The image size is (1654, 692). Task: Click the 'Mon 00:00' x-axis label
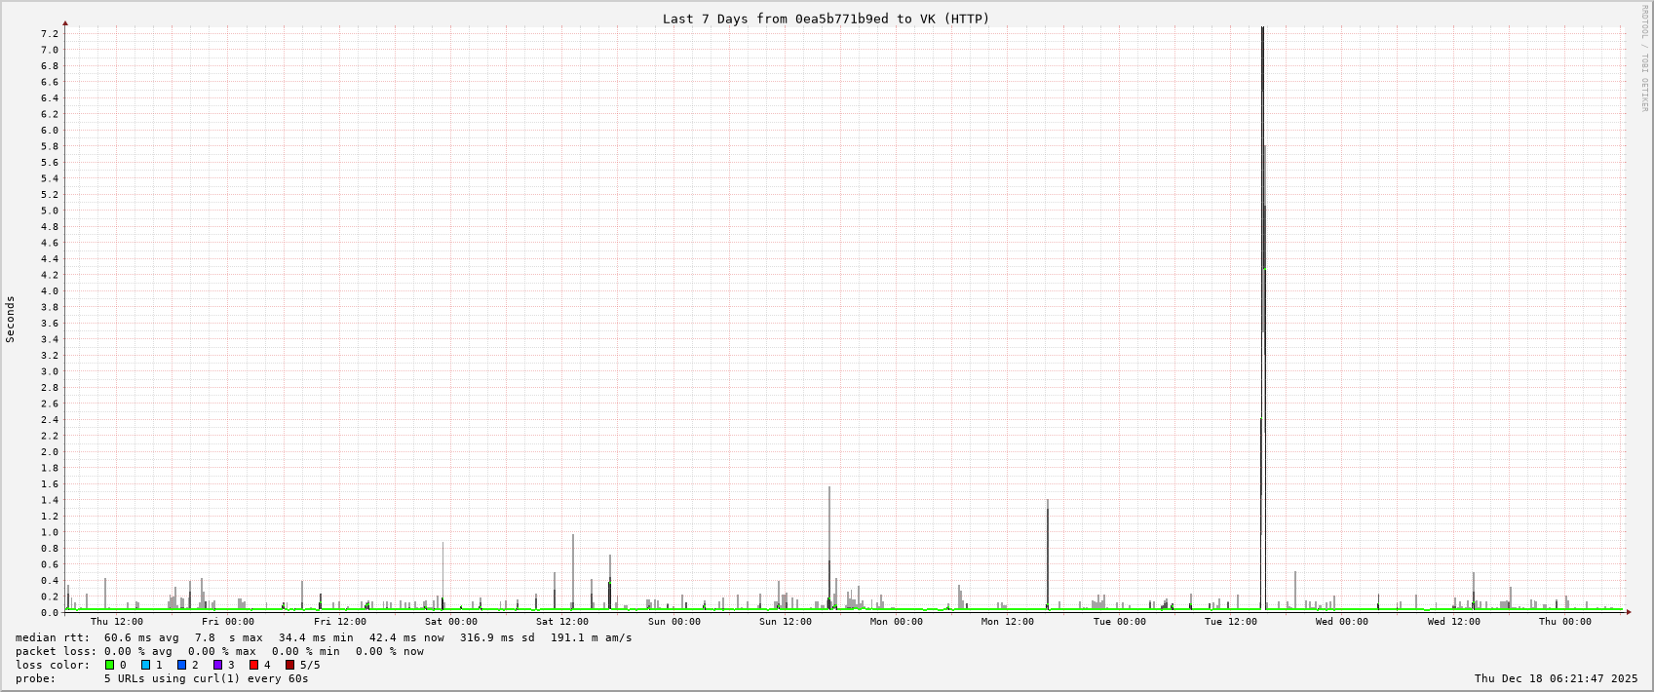[896, 622]
